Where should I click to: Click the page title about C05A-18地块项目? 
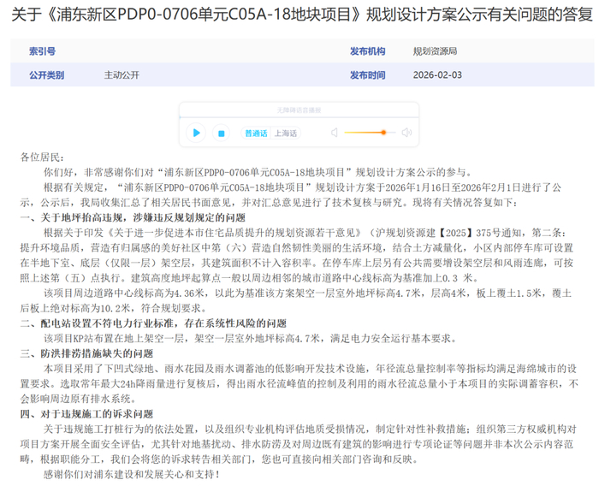[x=302, y=15]
